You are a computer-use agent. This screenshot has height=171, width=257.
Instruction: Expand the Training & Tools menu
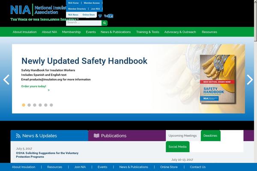click(x=148, y=32)
